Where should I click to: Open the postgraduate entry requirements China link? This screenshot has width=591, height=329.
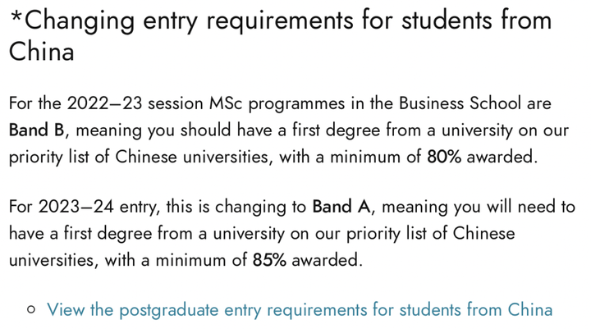[300, 310]
